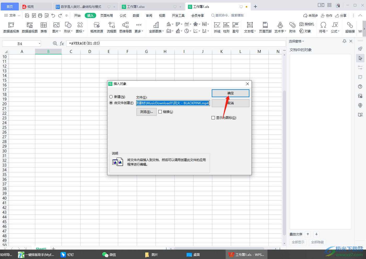Move object up in 叠放次序
This screenshot has height=259, width=366.
[308, 234]
